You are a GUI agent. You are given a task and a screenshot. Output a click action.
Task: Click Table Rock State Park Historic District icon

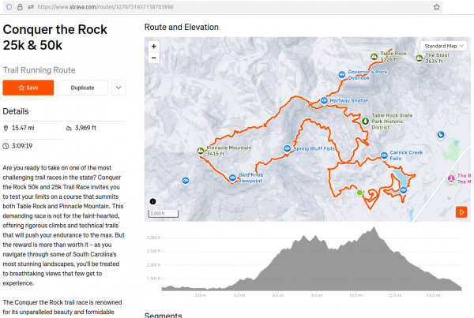point(365,121)
